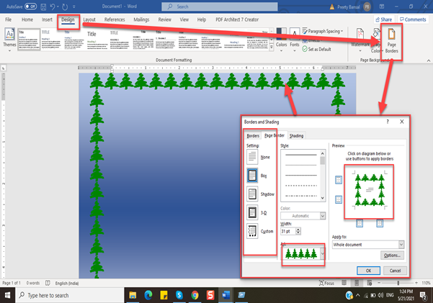Switch to Read Mode view icon
Screen dimensions: 433x303
point(344,283)
